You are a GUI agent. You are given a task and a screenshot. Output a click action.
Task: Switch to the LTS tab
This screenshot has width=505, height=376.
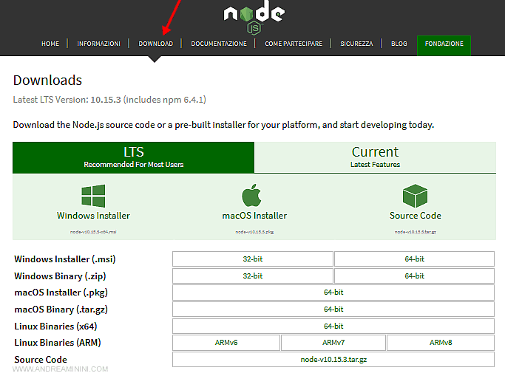click(x=134, y=157)
